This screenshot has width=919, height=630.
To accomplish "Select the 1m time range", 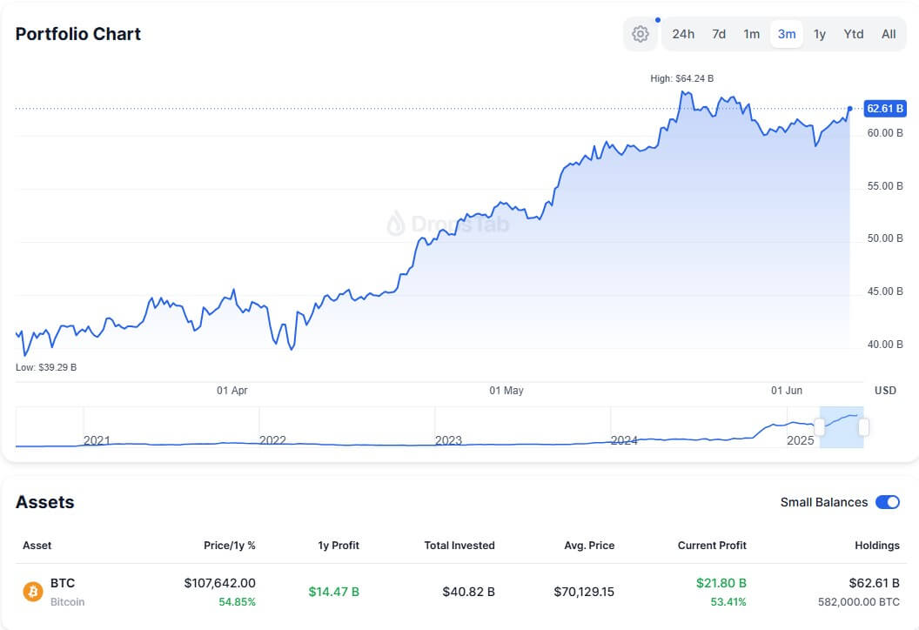I will click(x=751, y=34).
